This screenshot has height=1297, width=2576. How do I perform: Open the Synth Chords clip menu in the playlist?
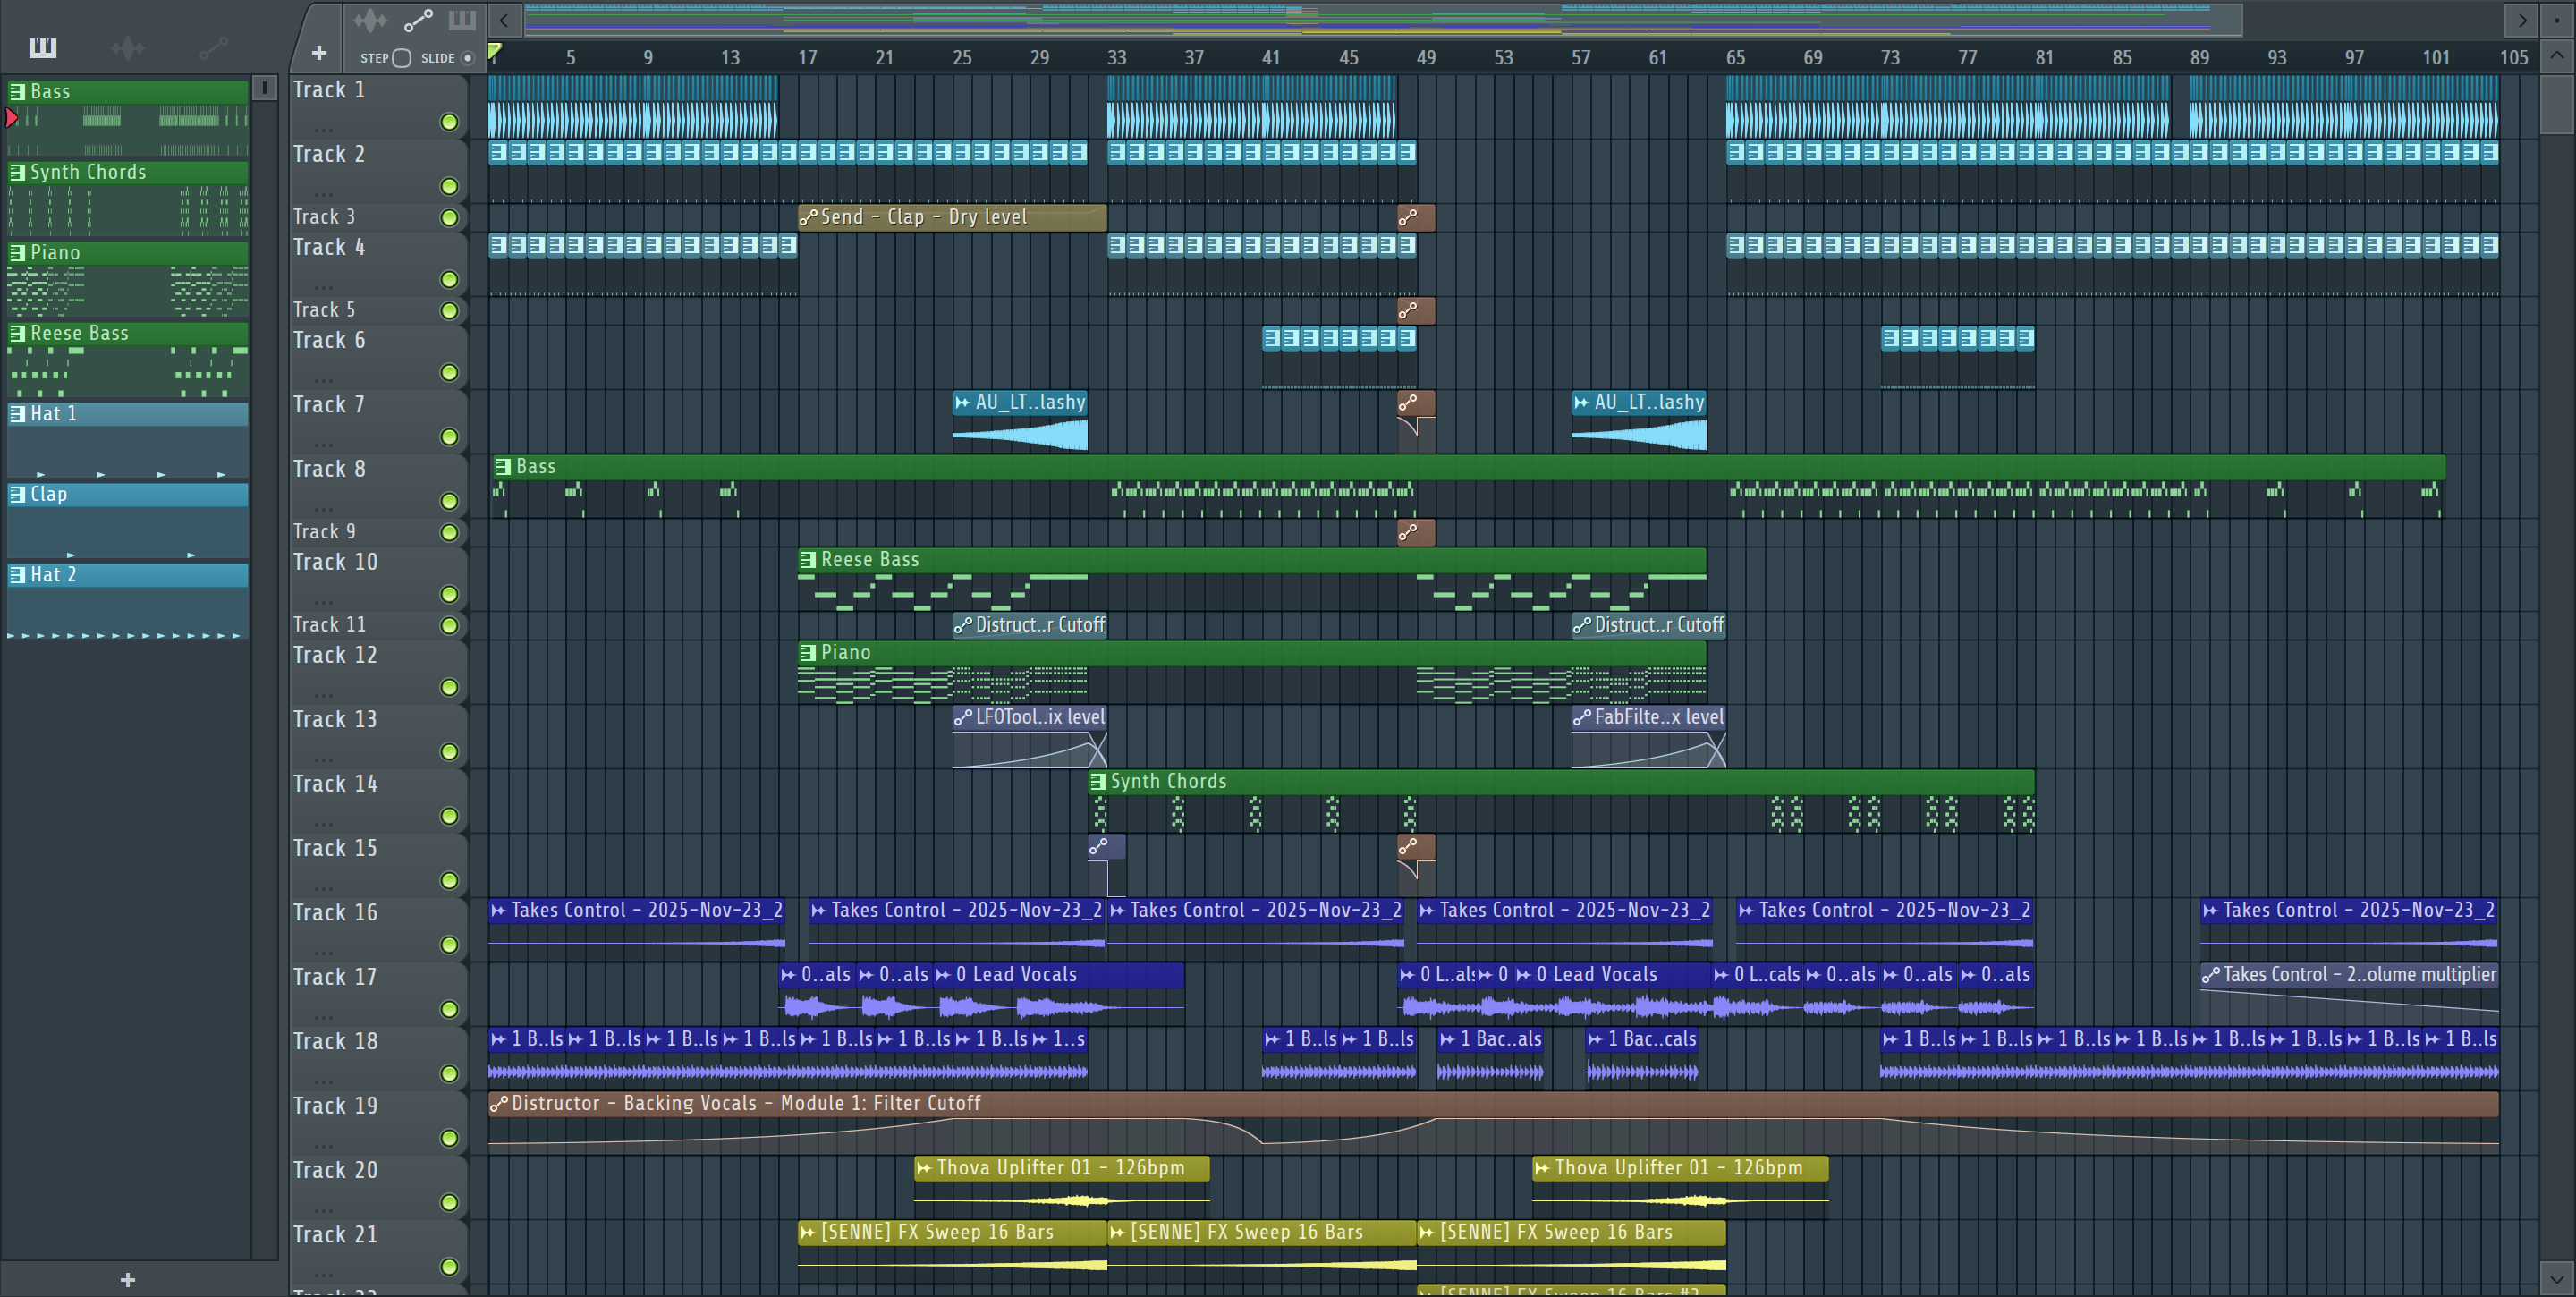point(1098,782)
